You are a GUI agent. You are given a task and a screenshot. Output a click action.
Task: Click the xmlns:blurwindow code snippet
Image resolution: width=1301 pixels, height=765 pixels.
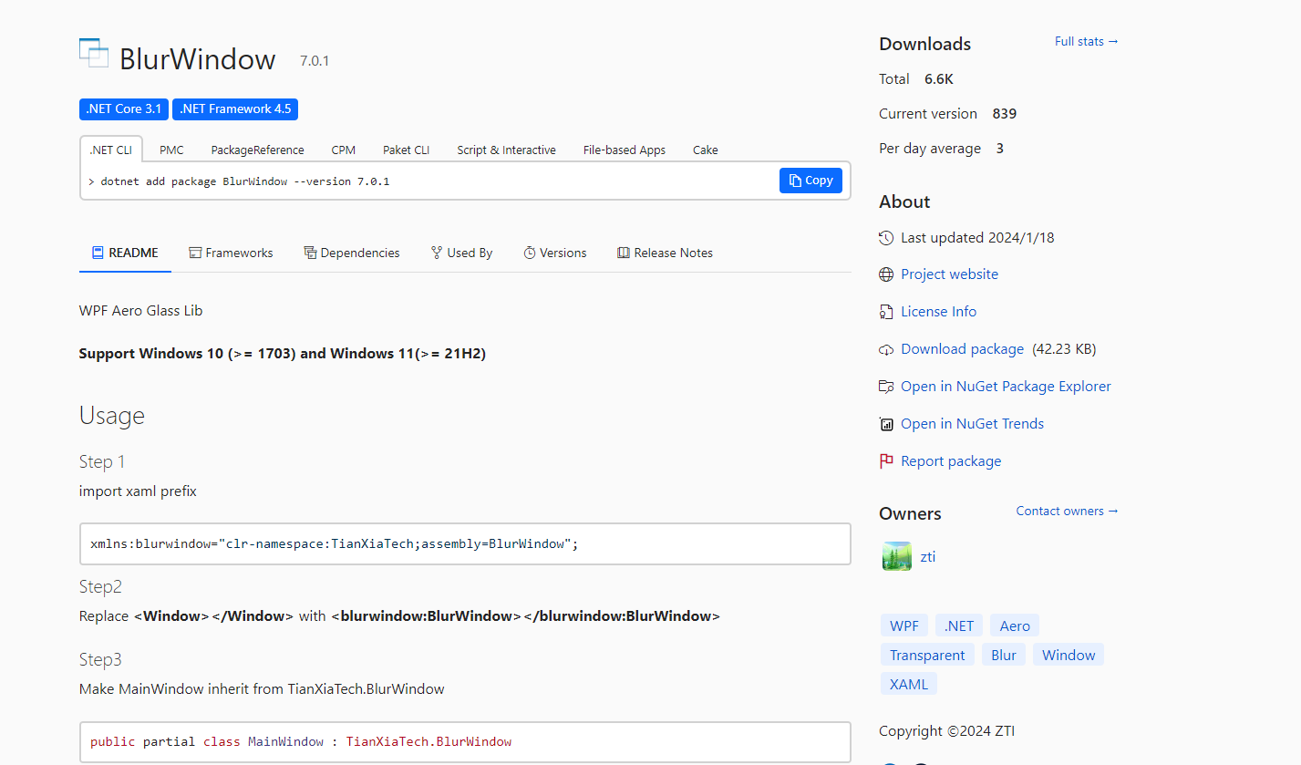(x=335, y=544)
